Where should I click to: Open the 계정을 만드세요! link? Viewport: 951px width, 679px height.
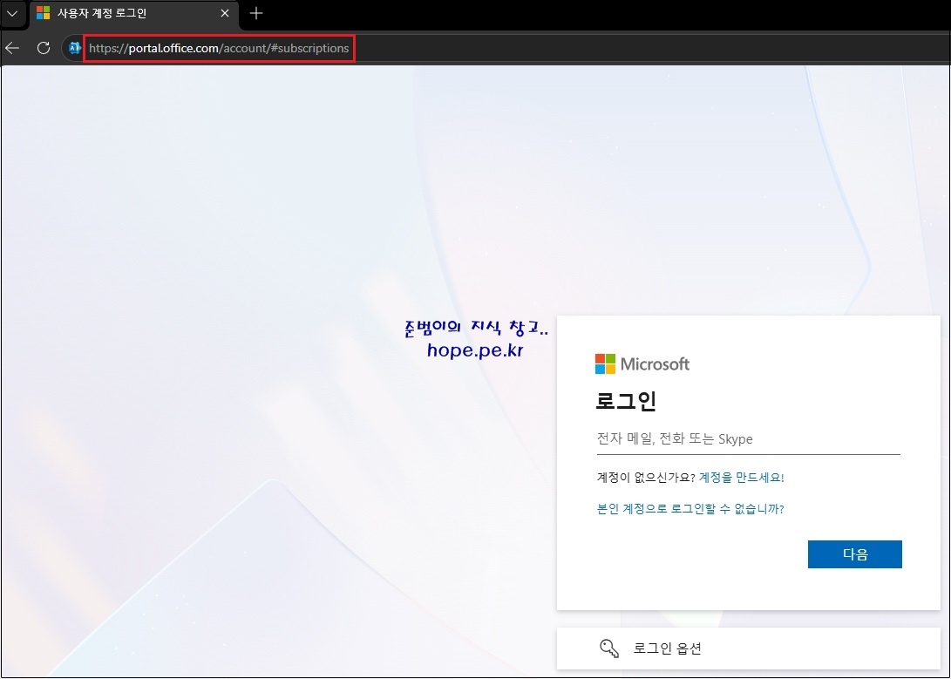(741, 478)
